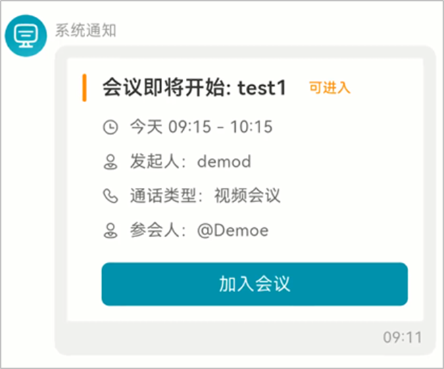Screen dimensions: 444x369
Task: Click the organizer person icon beside 发起人
Action: click(110, 162)
